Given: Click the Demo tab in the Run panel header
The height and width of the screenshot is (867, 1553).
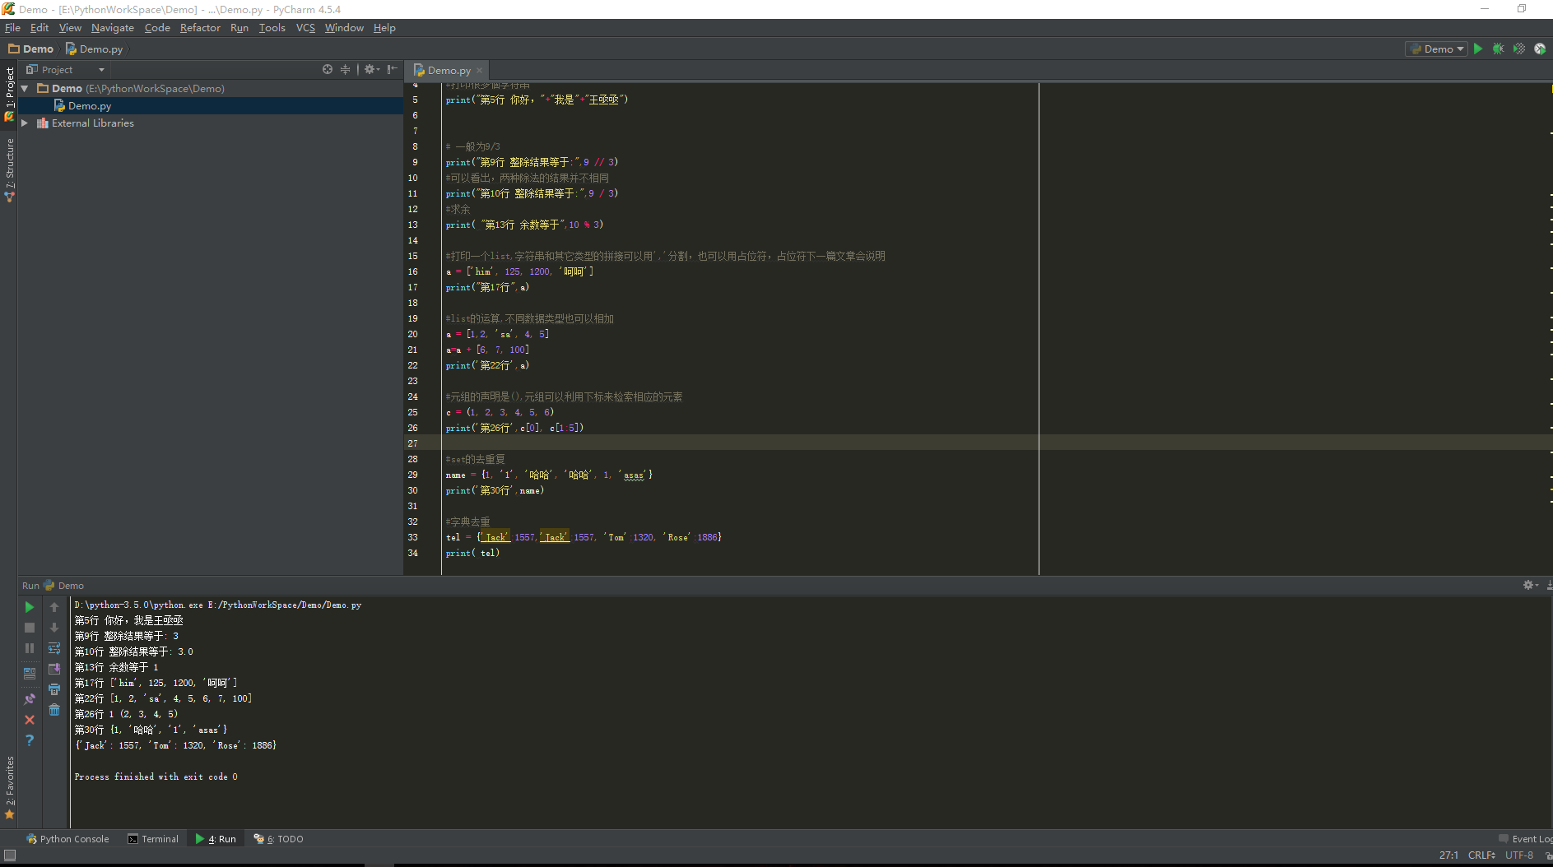Looking at the screenshot, I should [64, 586].
